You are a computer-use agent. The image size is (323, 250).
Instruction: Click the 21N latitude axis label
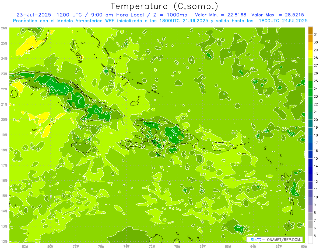pyautogui.click(x=4, y=104)
